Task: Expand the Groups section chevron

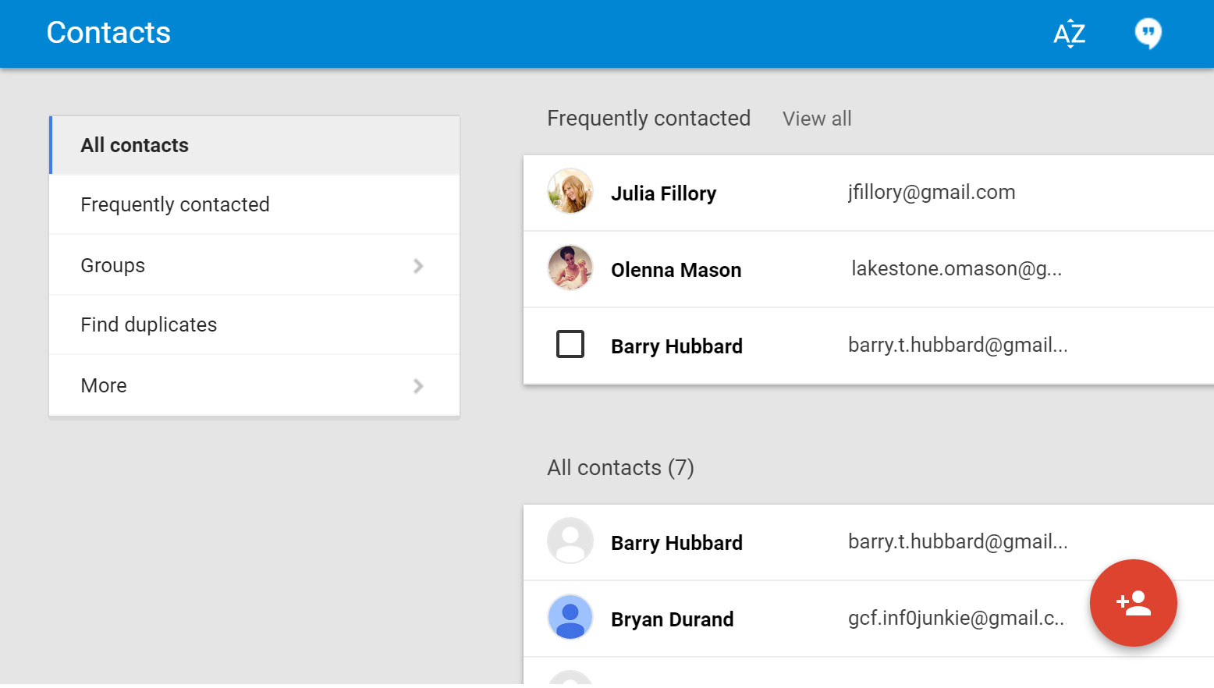Action: pos(419,265)
